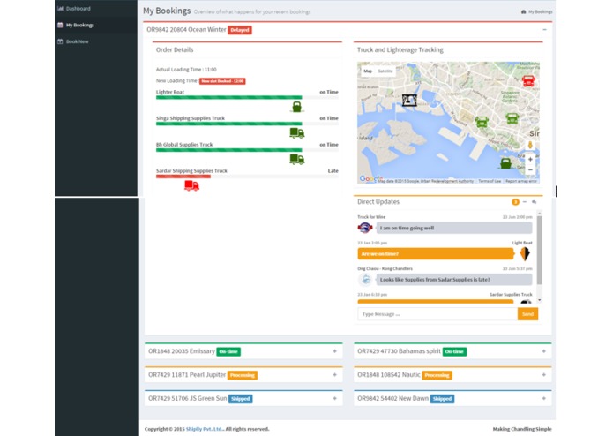Screen dimensions: 613x436
Task: Click the Singa Shipping Supplies truck icon
Action: click(x=296, y=133)
